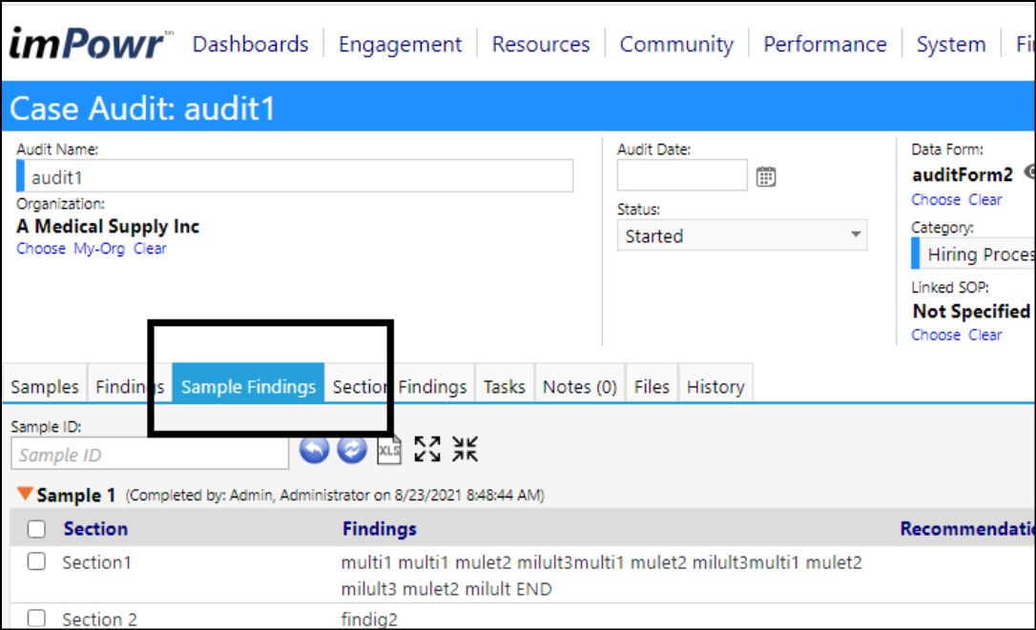Open the Category field Hiring Process
Image resolution: width=1036 pixels, height=630 pixels.
tap(974, 254)
